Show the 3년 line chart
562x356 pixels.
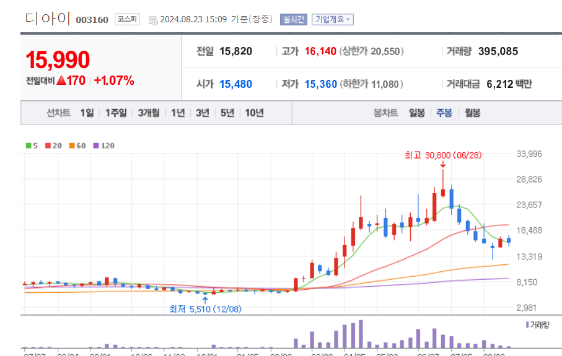click(x=203, y=113)
